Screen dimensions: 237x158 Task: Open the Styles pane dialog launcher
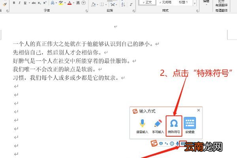(197, 11)
